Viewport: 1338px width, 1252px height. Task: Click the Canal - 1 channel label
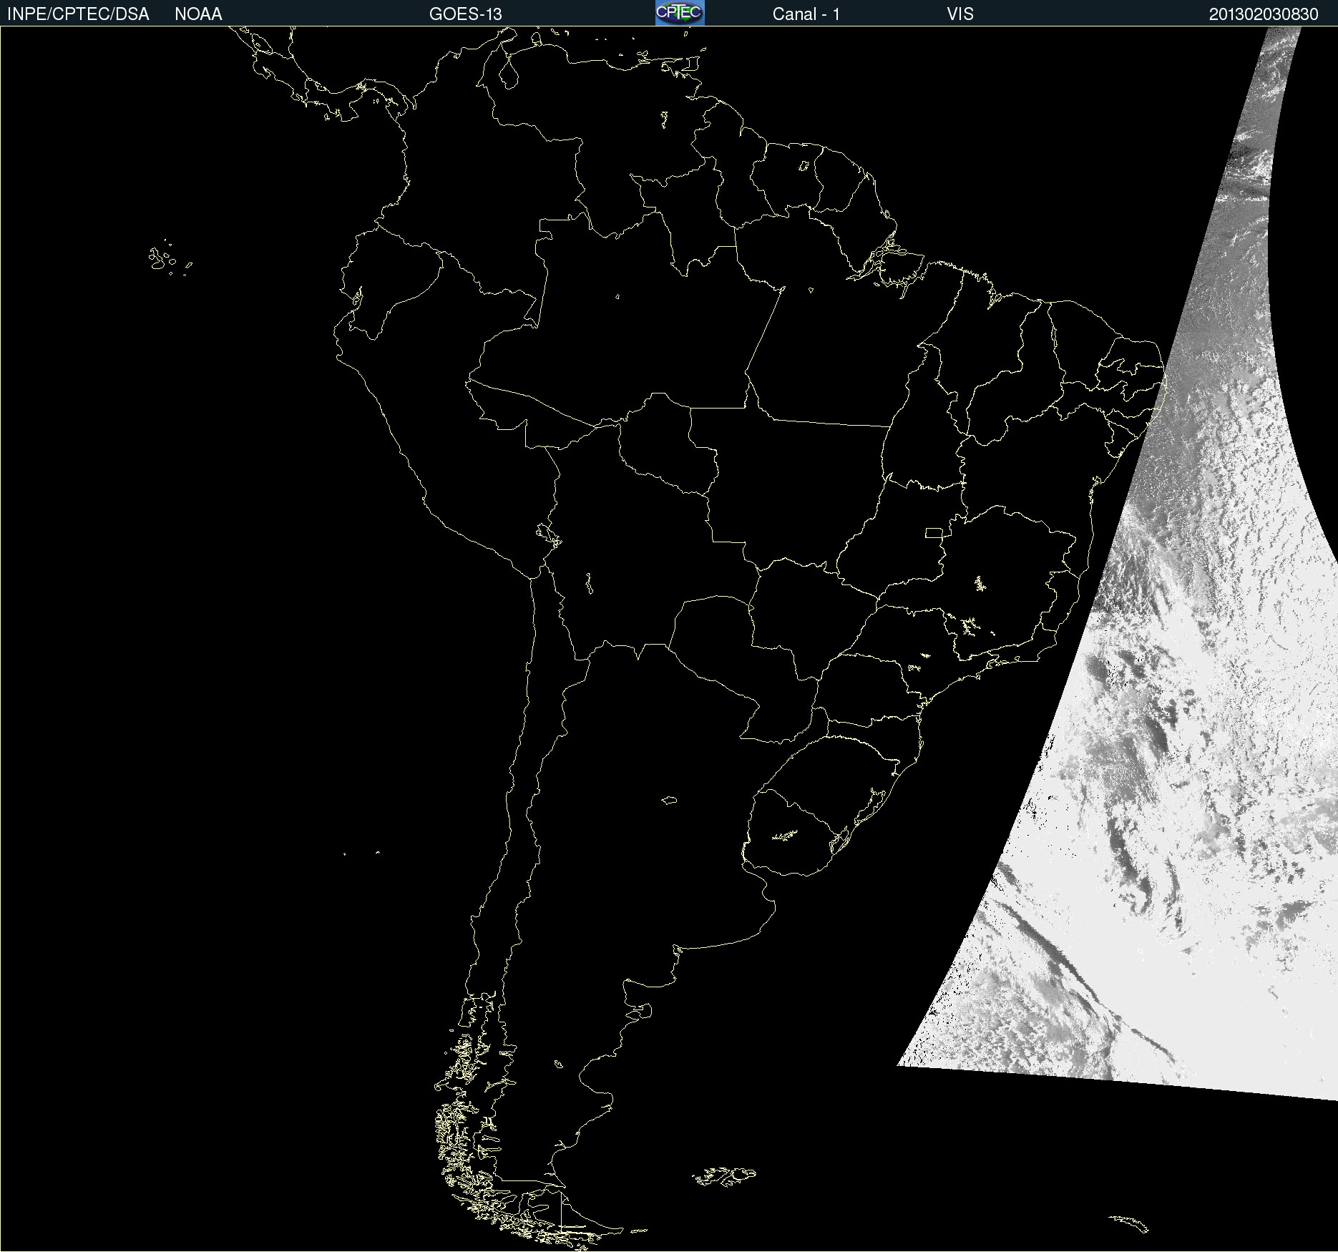click(x=806, y=14)
